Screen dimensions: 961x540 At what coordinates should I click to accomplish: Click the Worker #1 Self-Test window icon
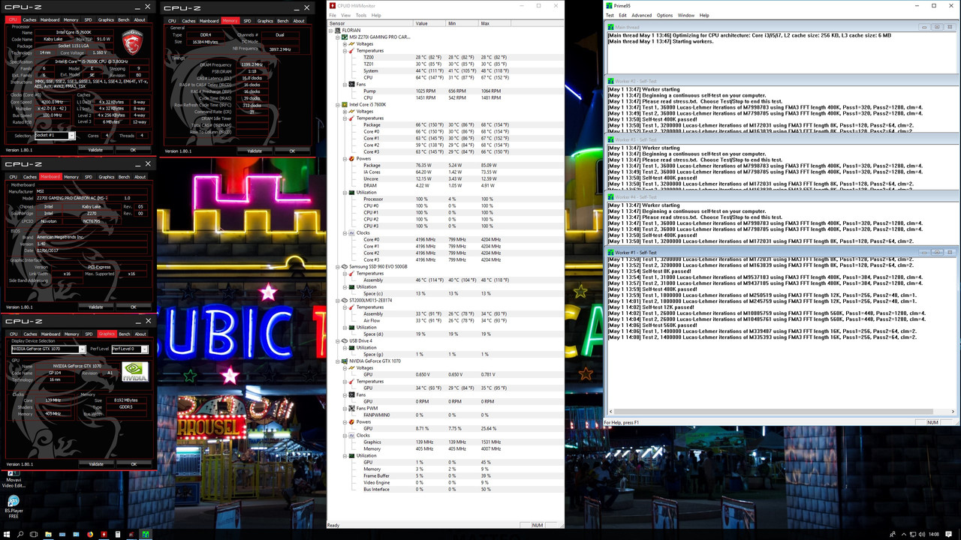[610, 253]
